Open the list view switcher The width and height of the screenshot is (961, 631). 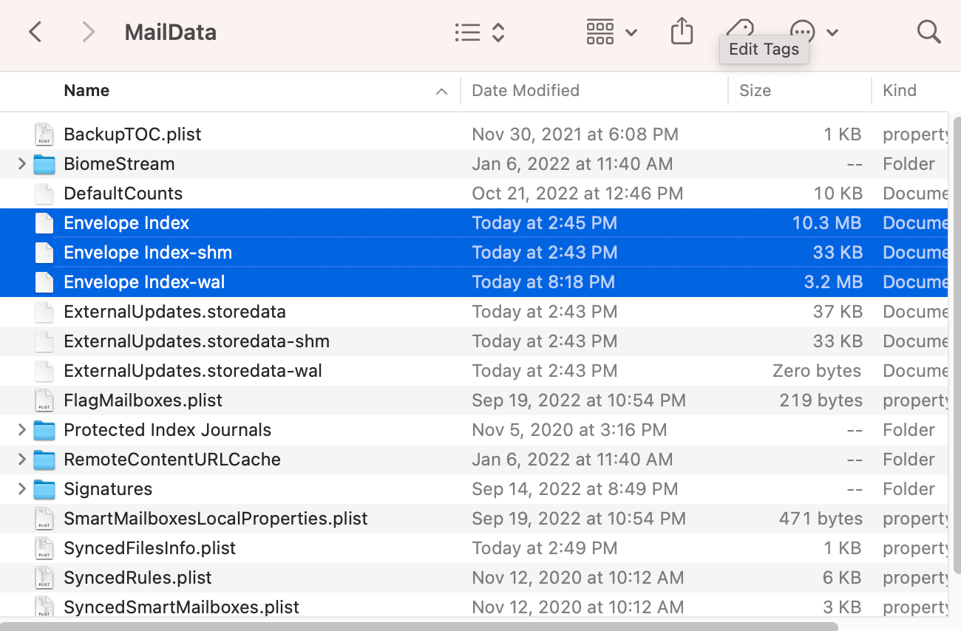480,32
